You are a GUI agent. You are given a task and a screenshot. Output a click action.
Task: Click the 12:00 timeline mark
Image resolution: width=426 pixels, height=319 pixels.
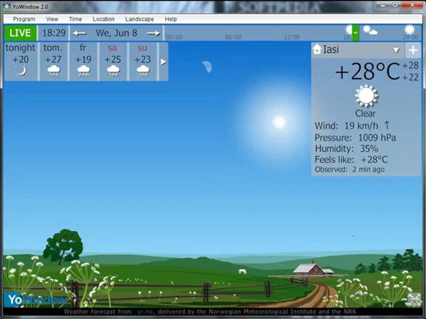[292, 37]
